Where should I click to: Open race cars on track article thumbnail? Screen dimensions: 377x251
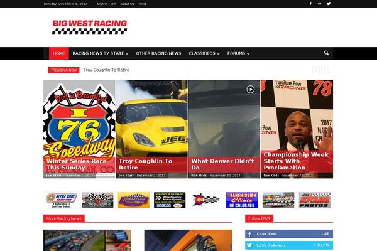pyautogui.click(x=87, y=240)
